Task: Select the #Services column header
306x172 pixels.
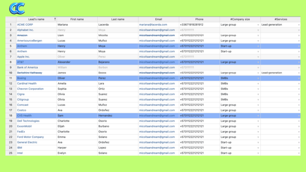Action: point(281,19)
